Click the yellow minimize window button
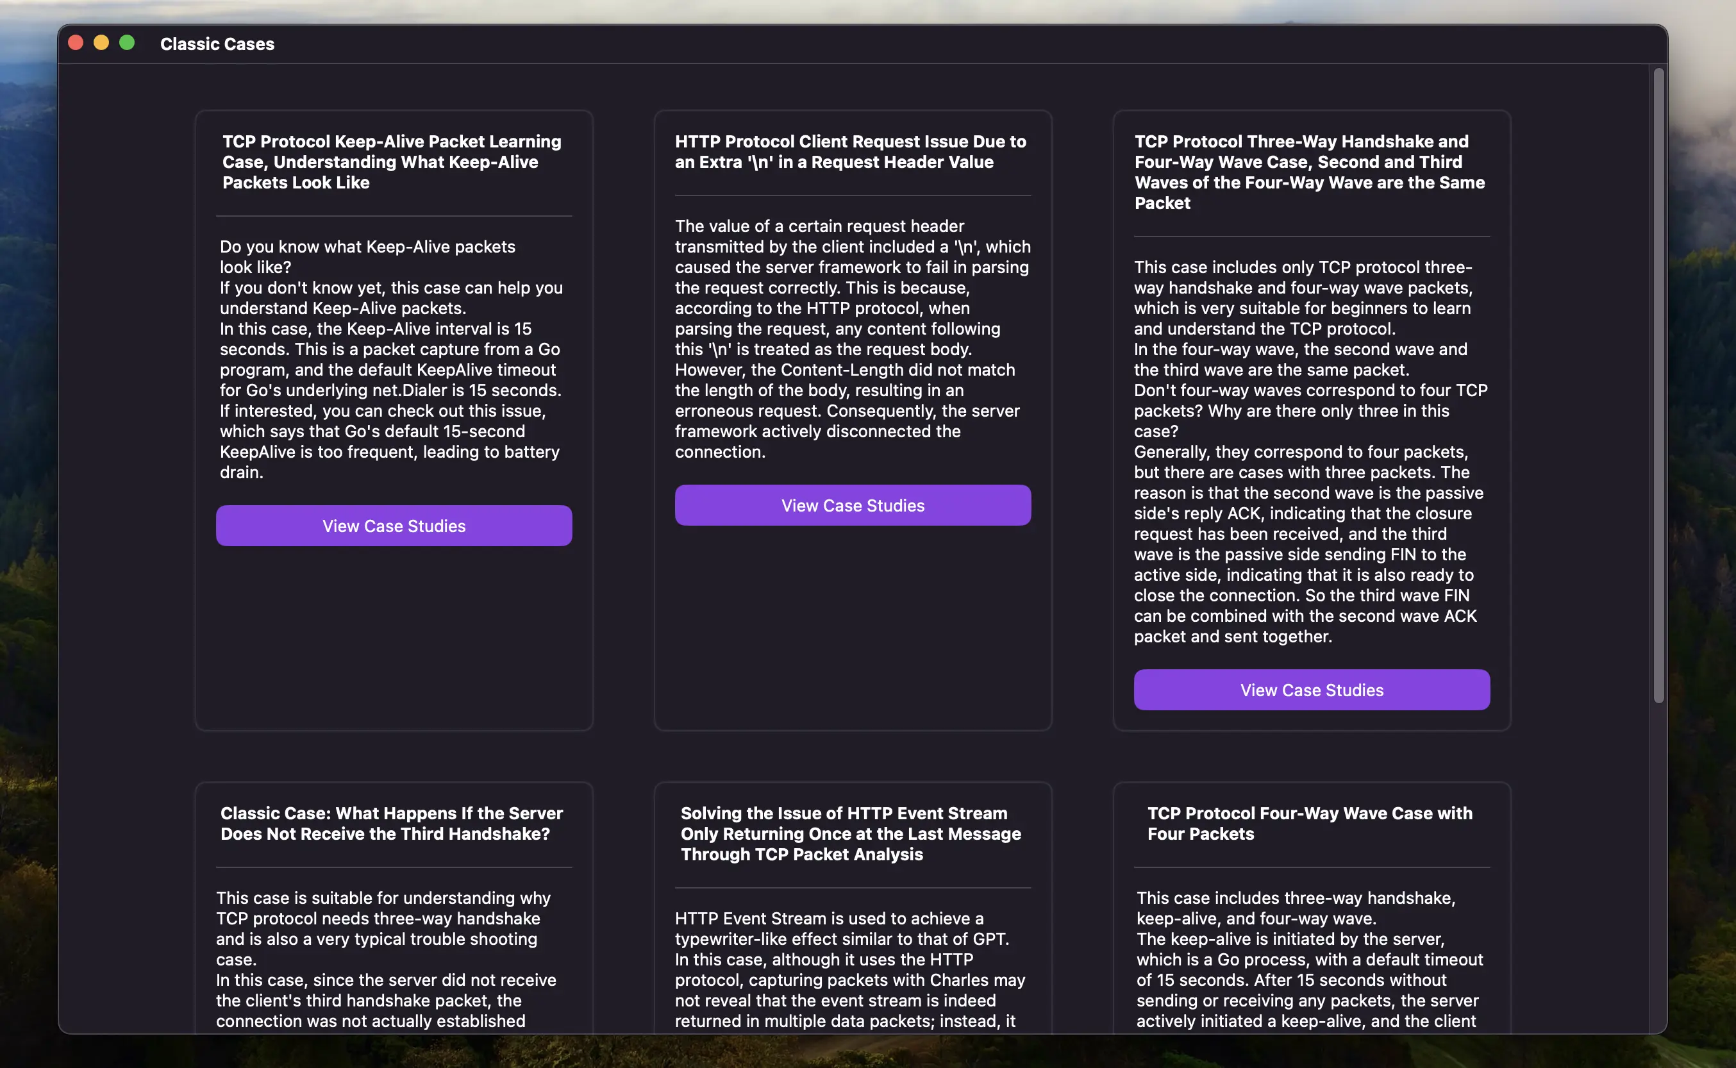This screenshot has height=1068, width=1736. coord(101,43)
